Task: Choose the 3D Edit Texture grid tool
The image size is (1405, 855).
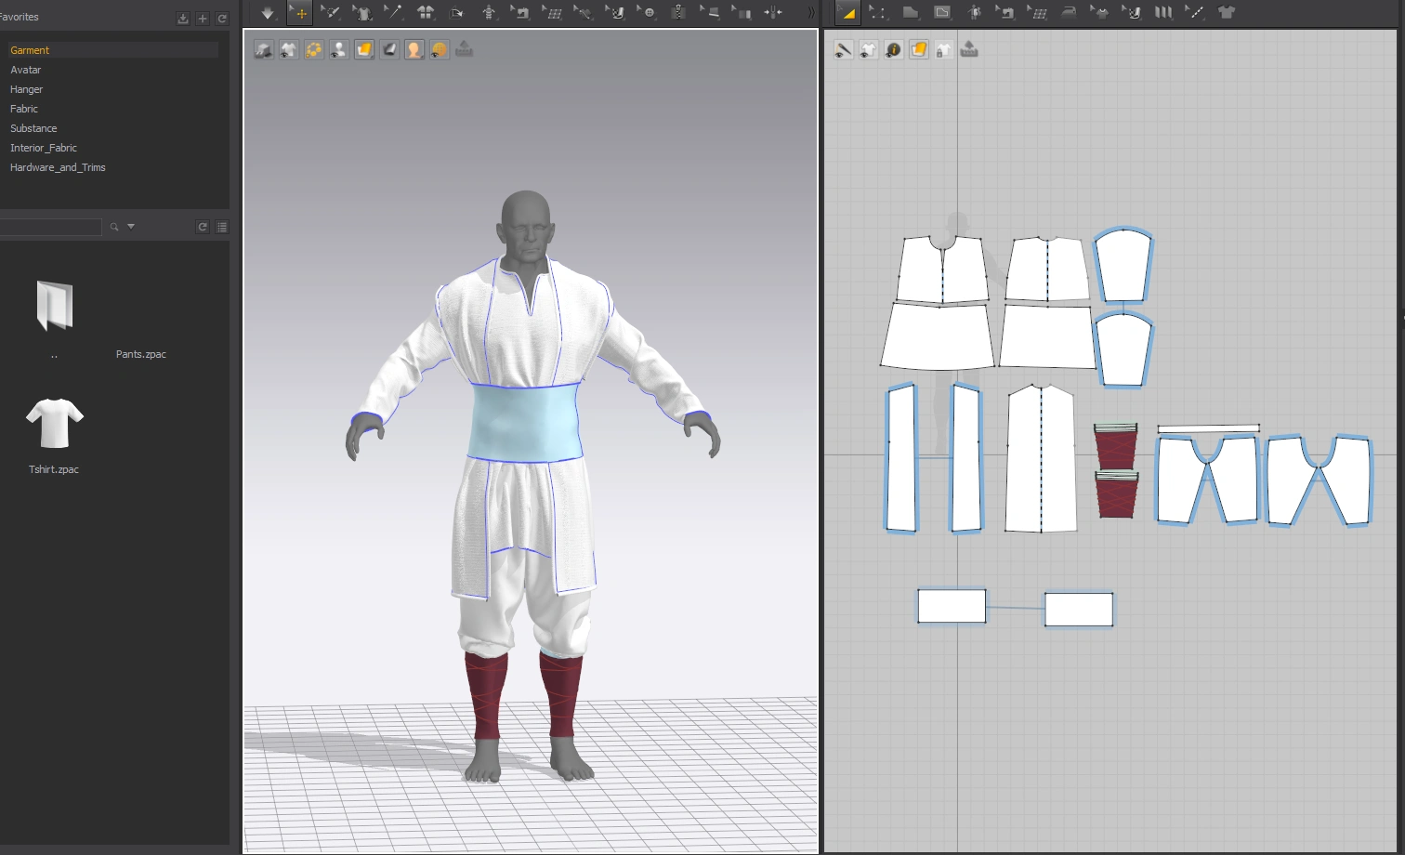Action: coord(553,13)
